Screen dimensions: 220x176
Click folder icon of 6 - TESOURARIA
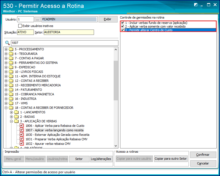pos(11,54)
